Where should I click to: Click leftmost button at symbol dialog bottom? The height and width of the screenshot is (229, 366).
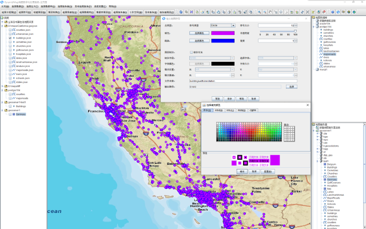click(217, 99)
